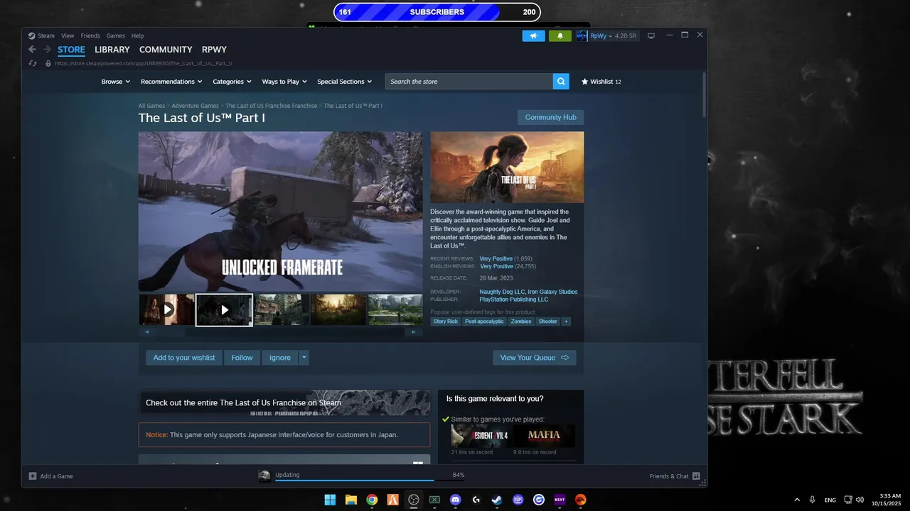The height and width of the screenshot is (511, 910).
Task: Open Discord from the taskbar
Action: [x=455, y=500]
